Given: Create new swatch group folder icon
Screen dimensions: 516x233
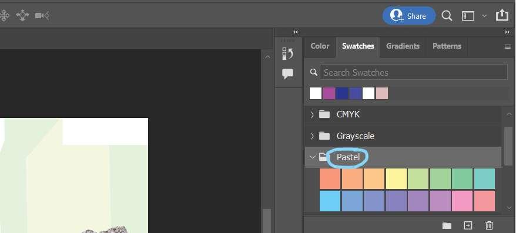Looking at the screenshot, I should pos(447,225).
